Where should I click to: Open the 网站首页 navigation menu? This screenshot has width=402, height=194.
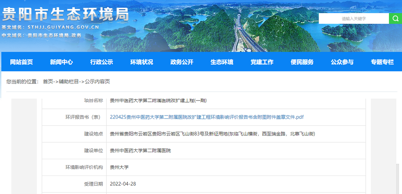pyautogui.click(x=21, y=62)
